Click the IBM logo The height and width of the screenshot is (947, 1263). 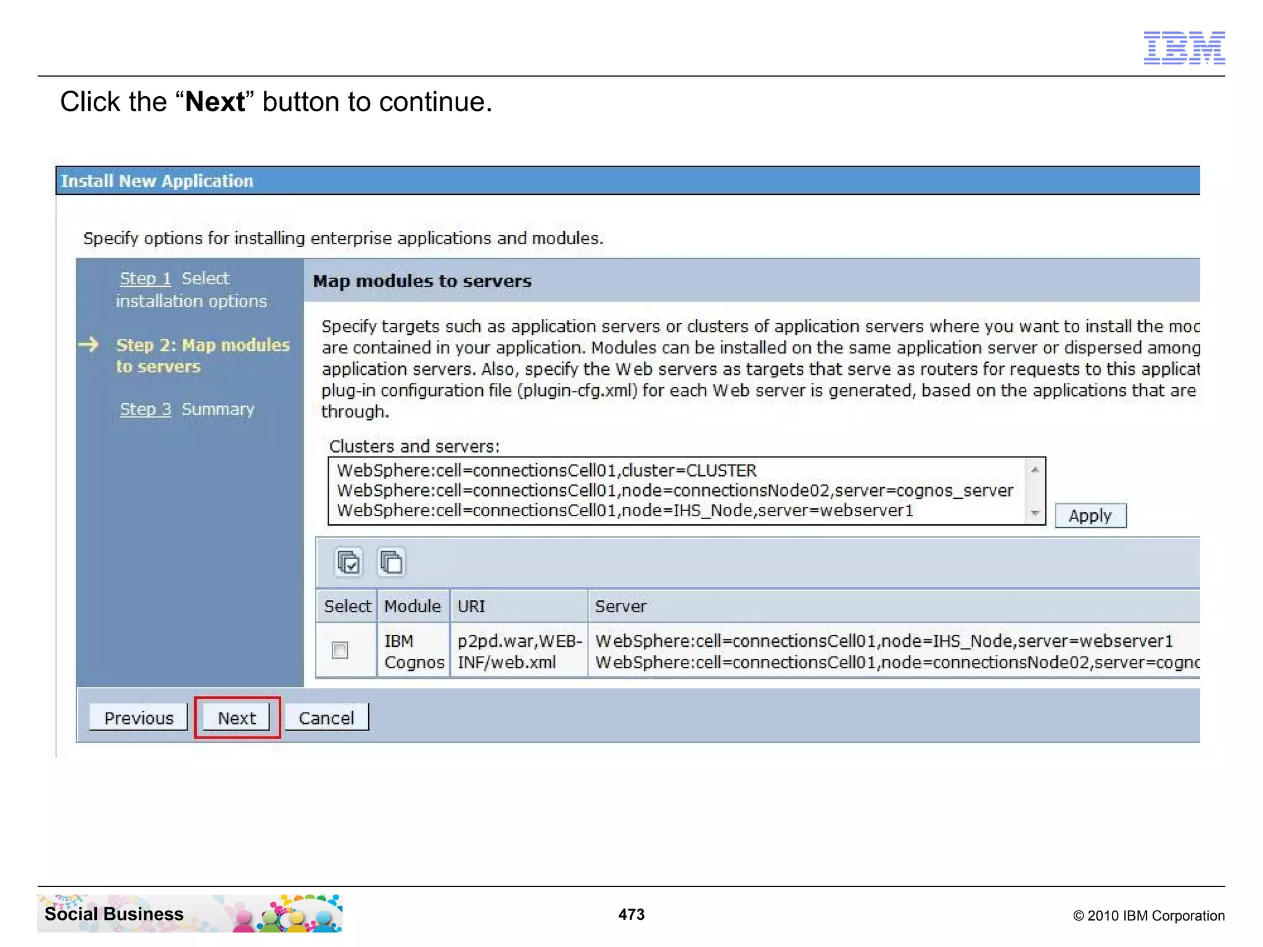point(1184,47)
